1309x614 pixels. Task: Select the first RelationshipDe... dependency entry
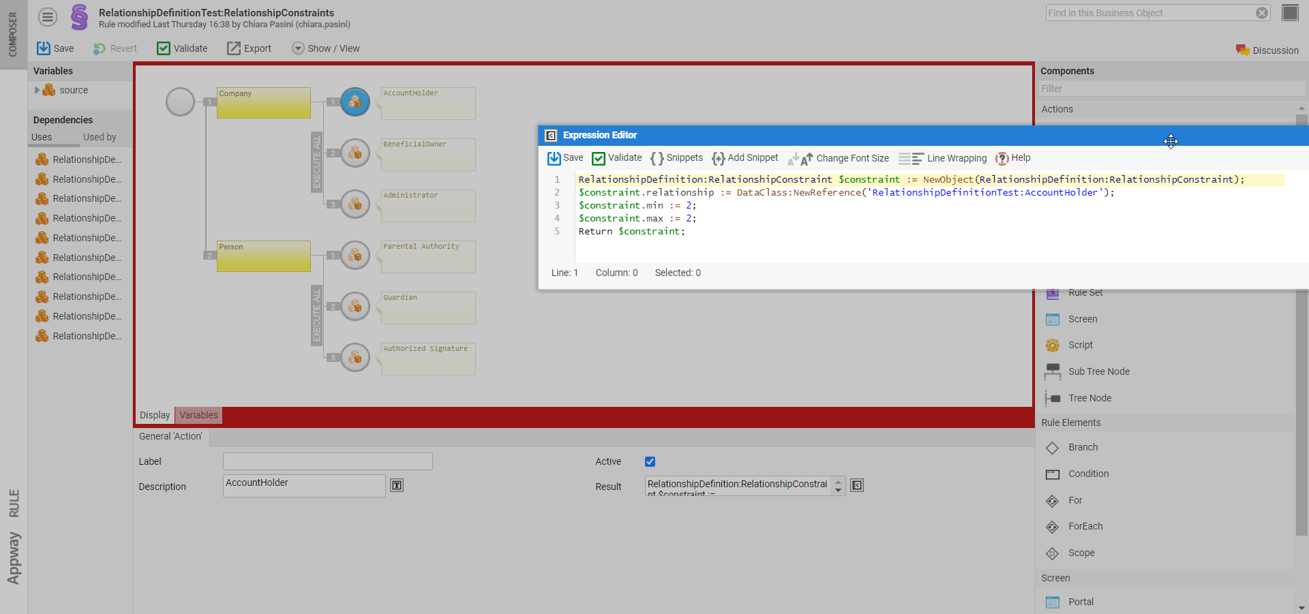click(x=79, y=159)
